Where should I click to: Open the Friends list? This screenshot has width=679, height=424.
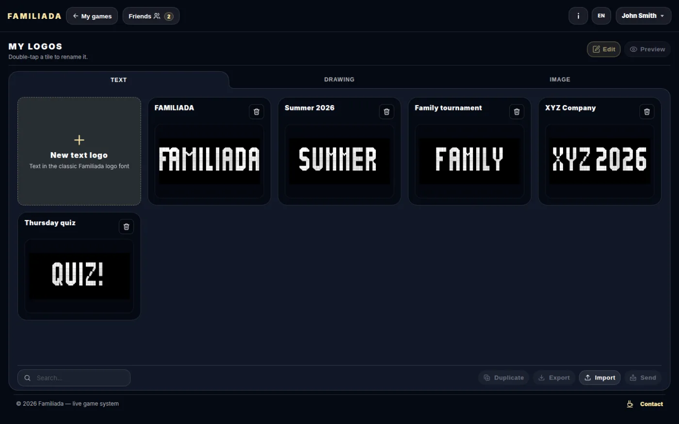tap(151, 16)
